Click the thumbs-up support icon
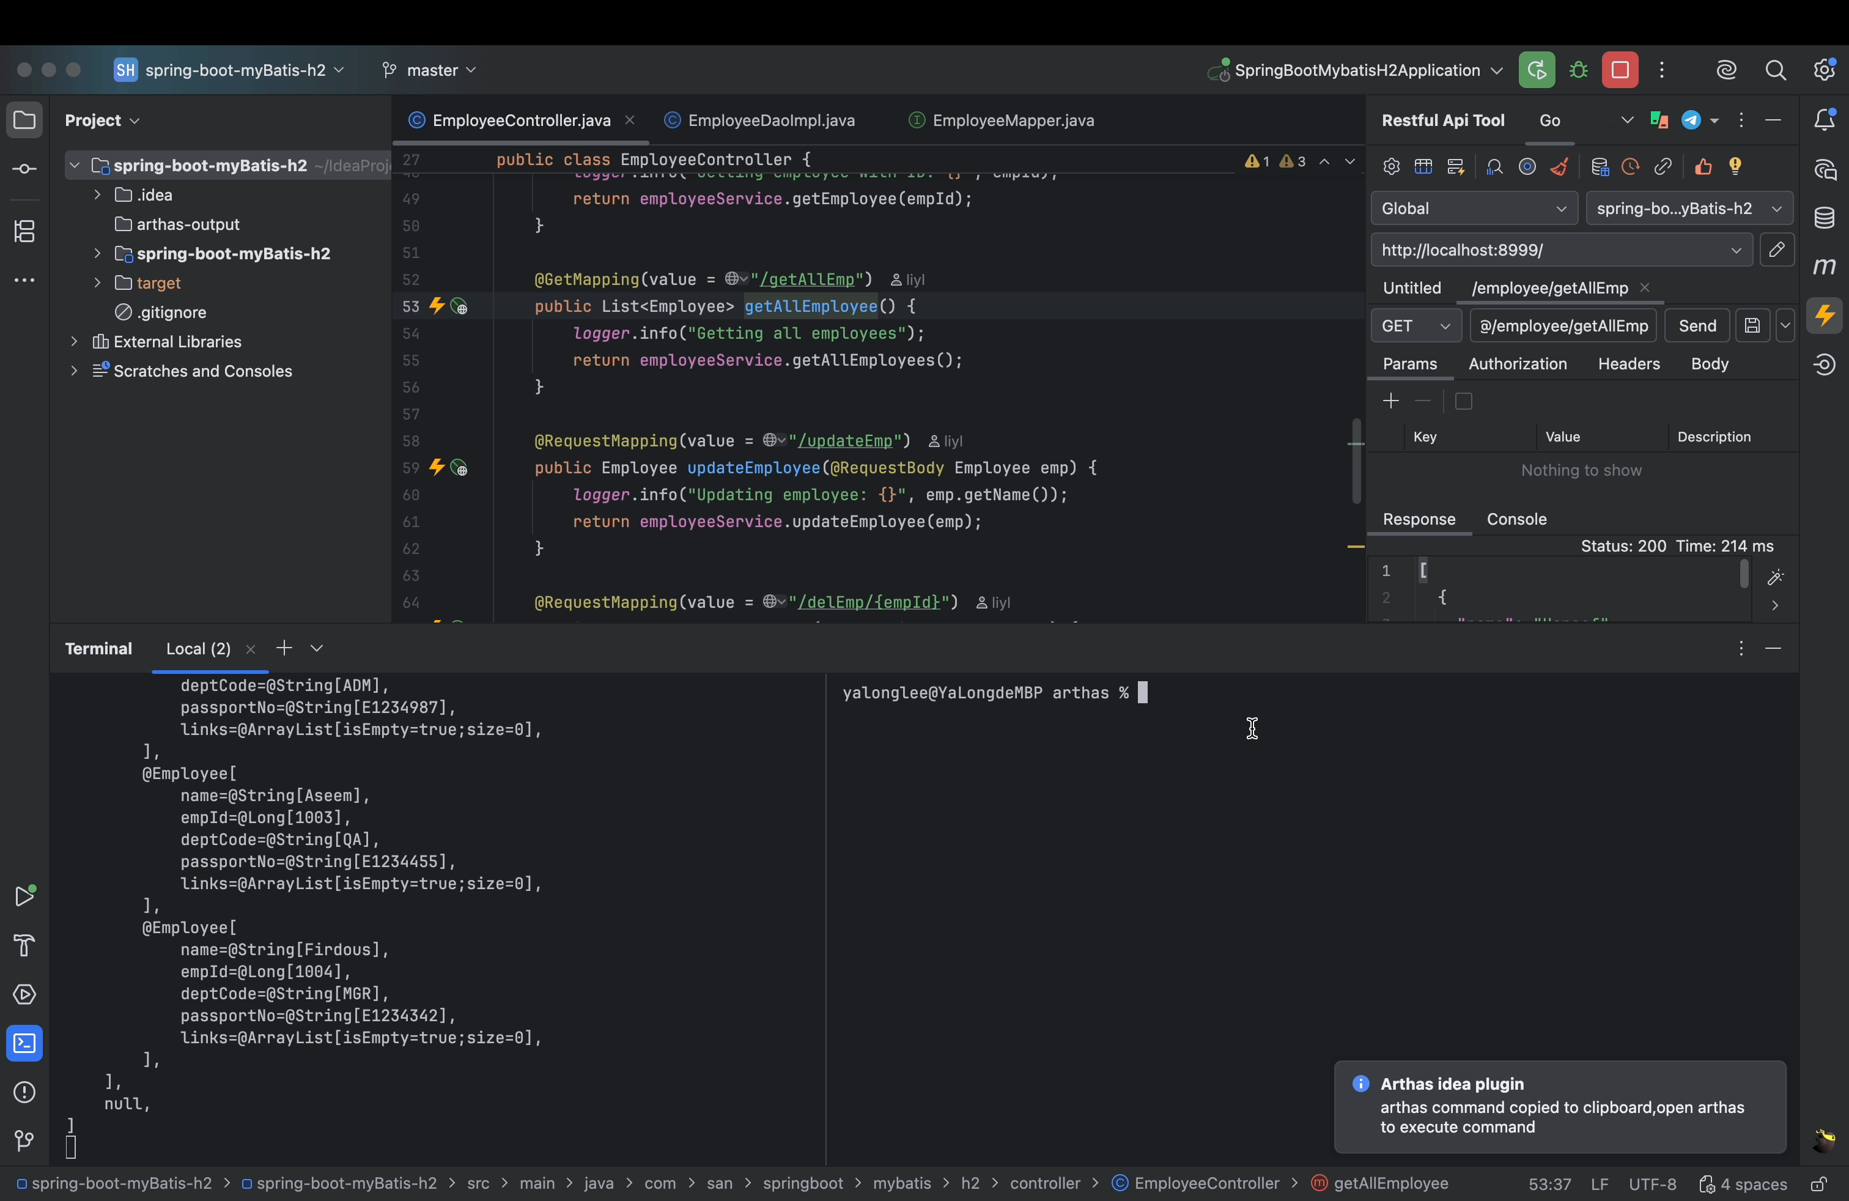Image resolution: width=1849 pixels, height=1201 pixels. (1703, 166)
